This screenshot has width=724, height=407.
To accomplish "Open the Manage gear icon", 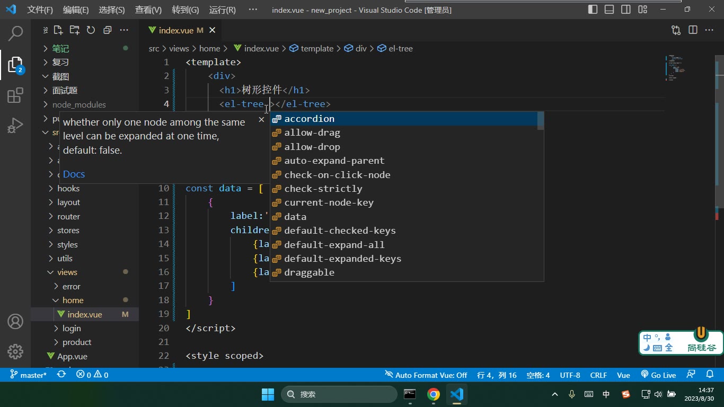I will pos(15,351).
